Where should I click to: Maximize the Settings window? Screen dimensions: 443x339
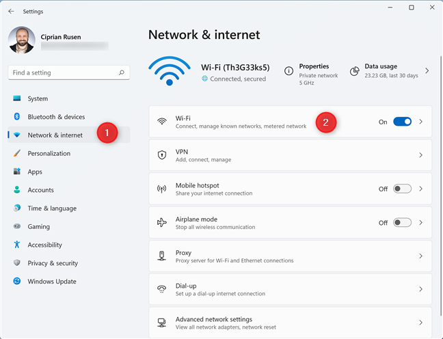(x=412, y=8)
